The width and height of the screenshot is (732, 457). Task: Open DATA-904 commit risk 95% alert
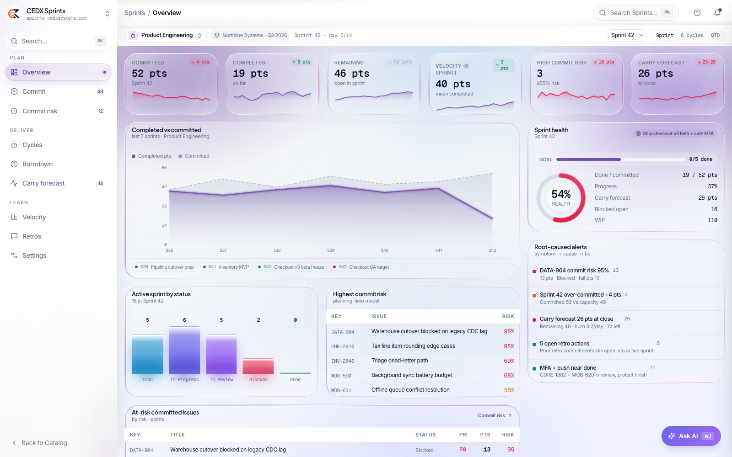pos(626,274)
